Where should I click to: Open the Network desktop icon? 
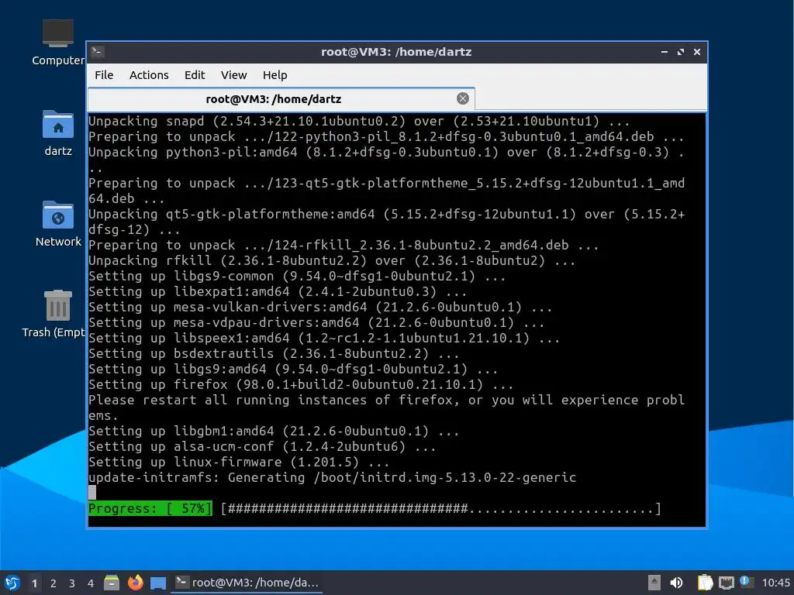point(57,224)
